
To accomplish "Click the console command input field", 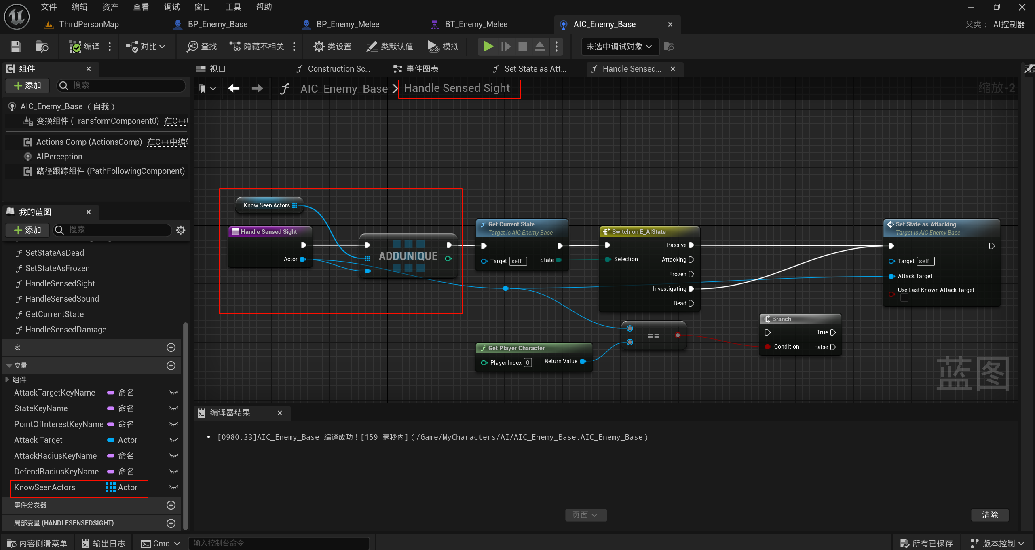I will tap(279, 543).
